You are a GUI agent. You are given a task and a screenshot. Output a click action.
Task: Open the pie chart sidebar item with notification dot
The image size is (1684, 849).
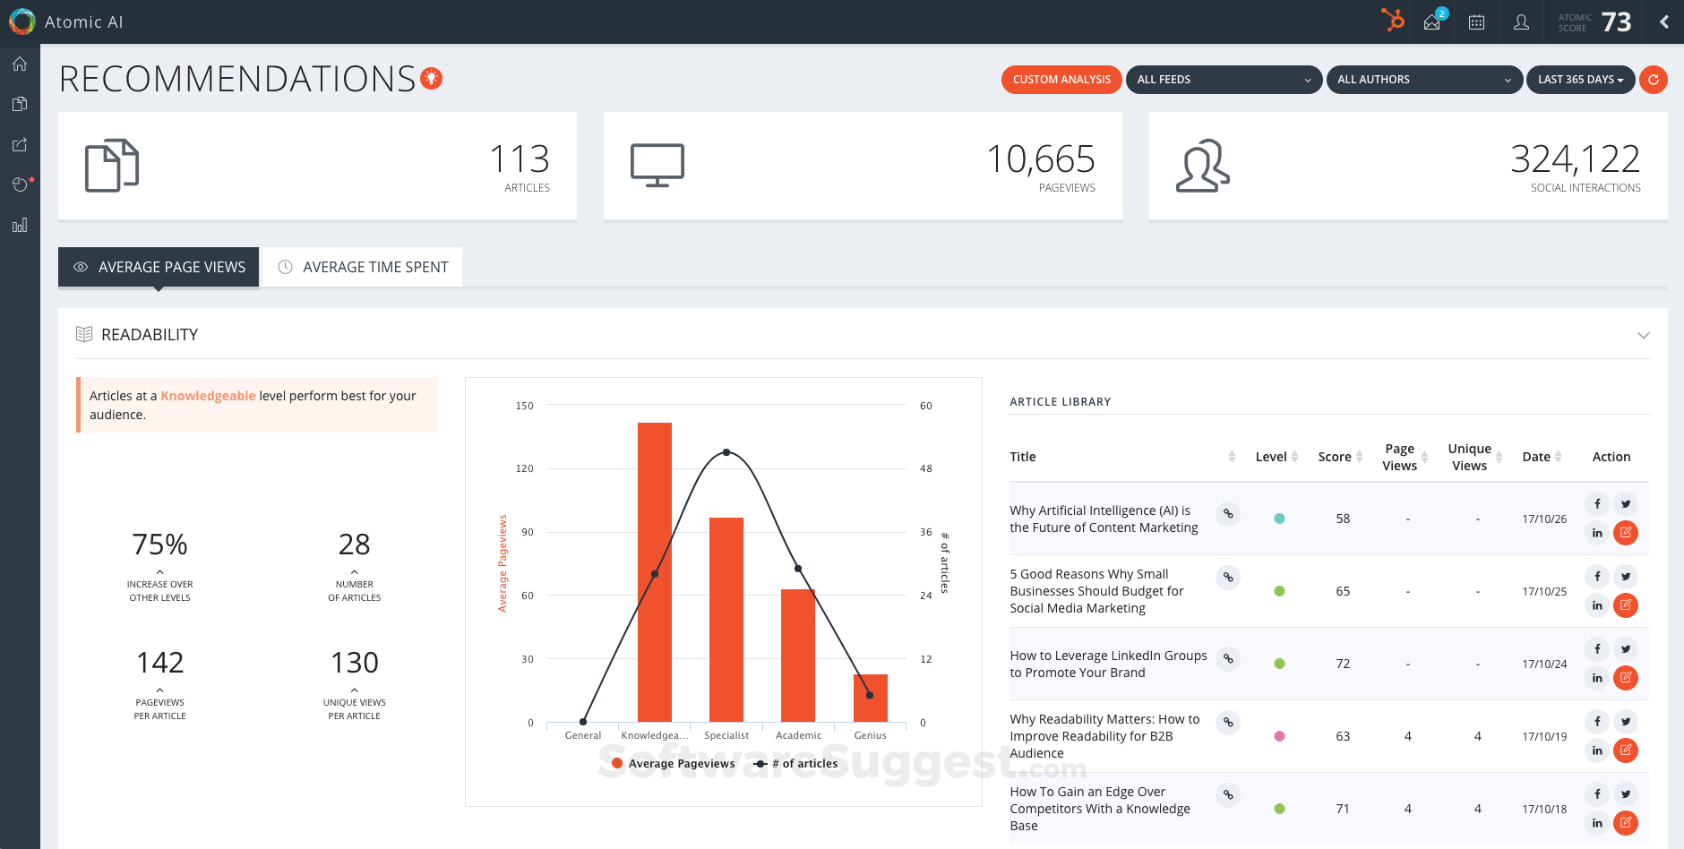click(20, 184)
